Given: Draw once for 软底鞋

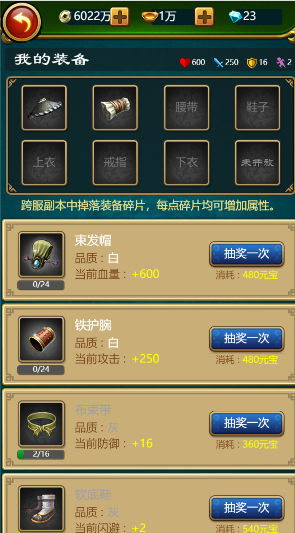Looking at the screenshot, I should click(x=247, y=508).
